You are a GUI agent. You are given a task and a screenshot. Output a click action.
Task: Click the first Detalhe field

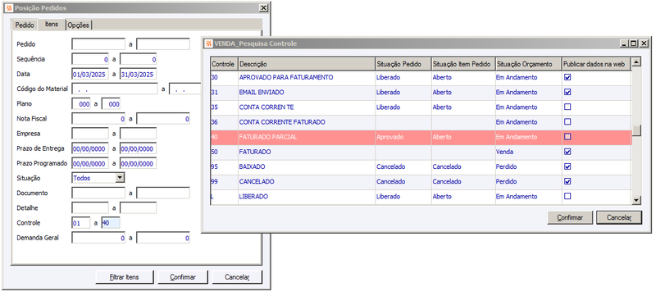tap(90, 207)
